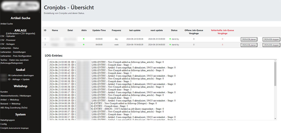Click the green Aktiv indicator for cronjob 2
The height and width of the screenshot is (133, 281).
coord(84,45)
